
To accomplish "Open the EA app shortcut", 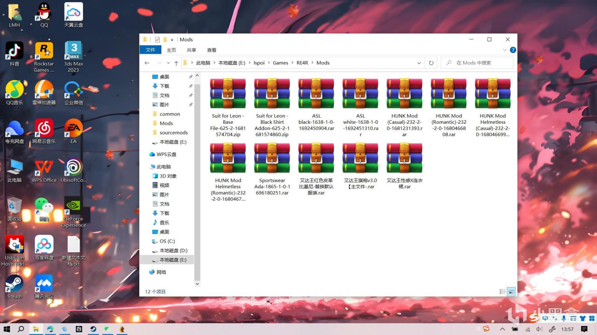I will [73, 131].
